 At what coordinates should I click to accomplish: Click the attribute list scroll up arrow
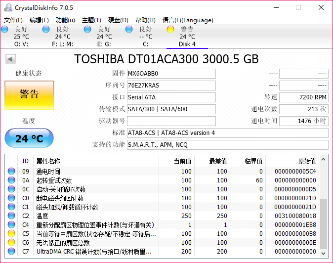323,159
